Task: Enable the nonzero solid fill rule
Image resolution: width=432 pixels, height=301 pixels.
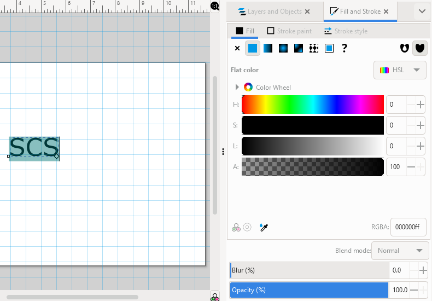Action: pos(419,48)
